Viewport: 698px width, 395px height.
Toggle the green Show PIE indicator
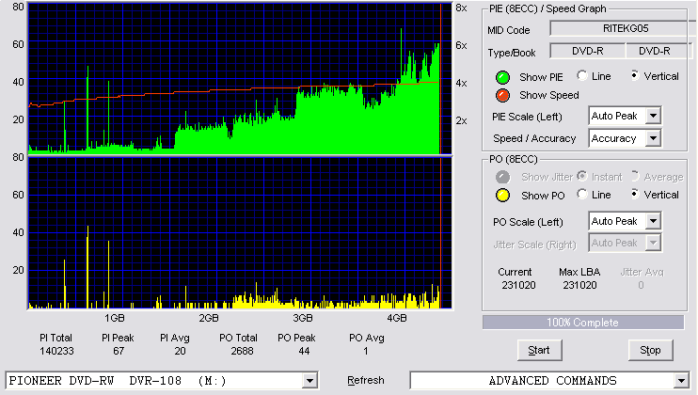coord(502,77)
